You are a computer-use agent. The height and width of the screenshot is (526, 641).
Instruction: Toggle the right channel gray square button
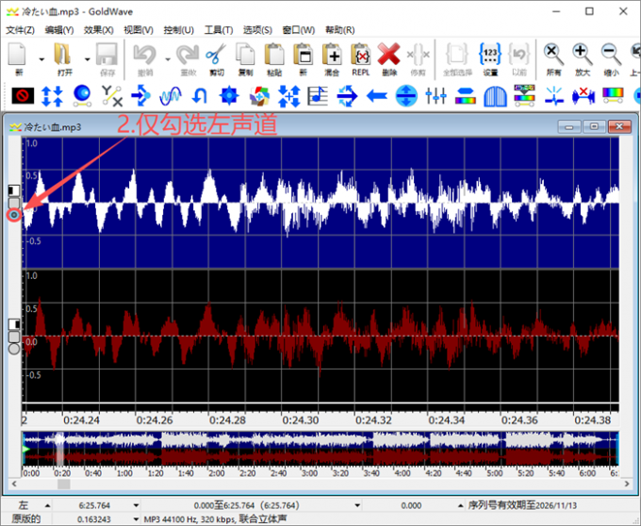[x=14, y=337]
